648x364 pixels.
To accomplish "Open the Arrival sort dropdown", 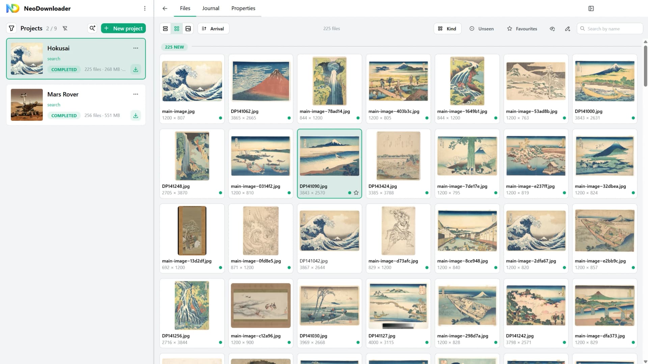I will coord(213,29).
